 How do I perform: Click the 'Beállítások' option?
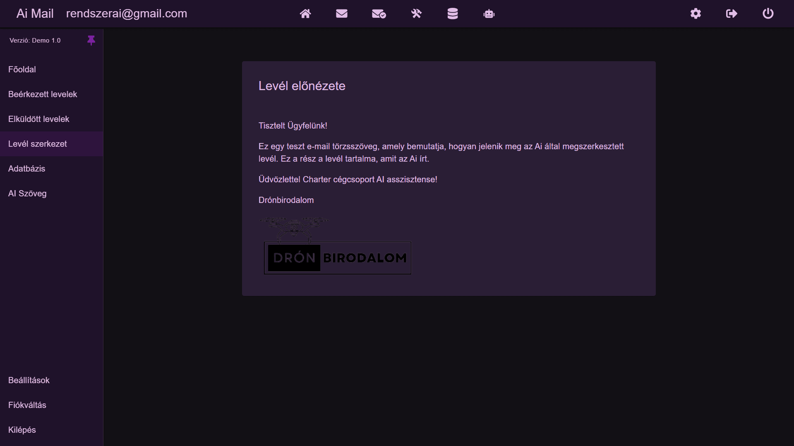coord(29,380)
